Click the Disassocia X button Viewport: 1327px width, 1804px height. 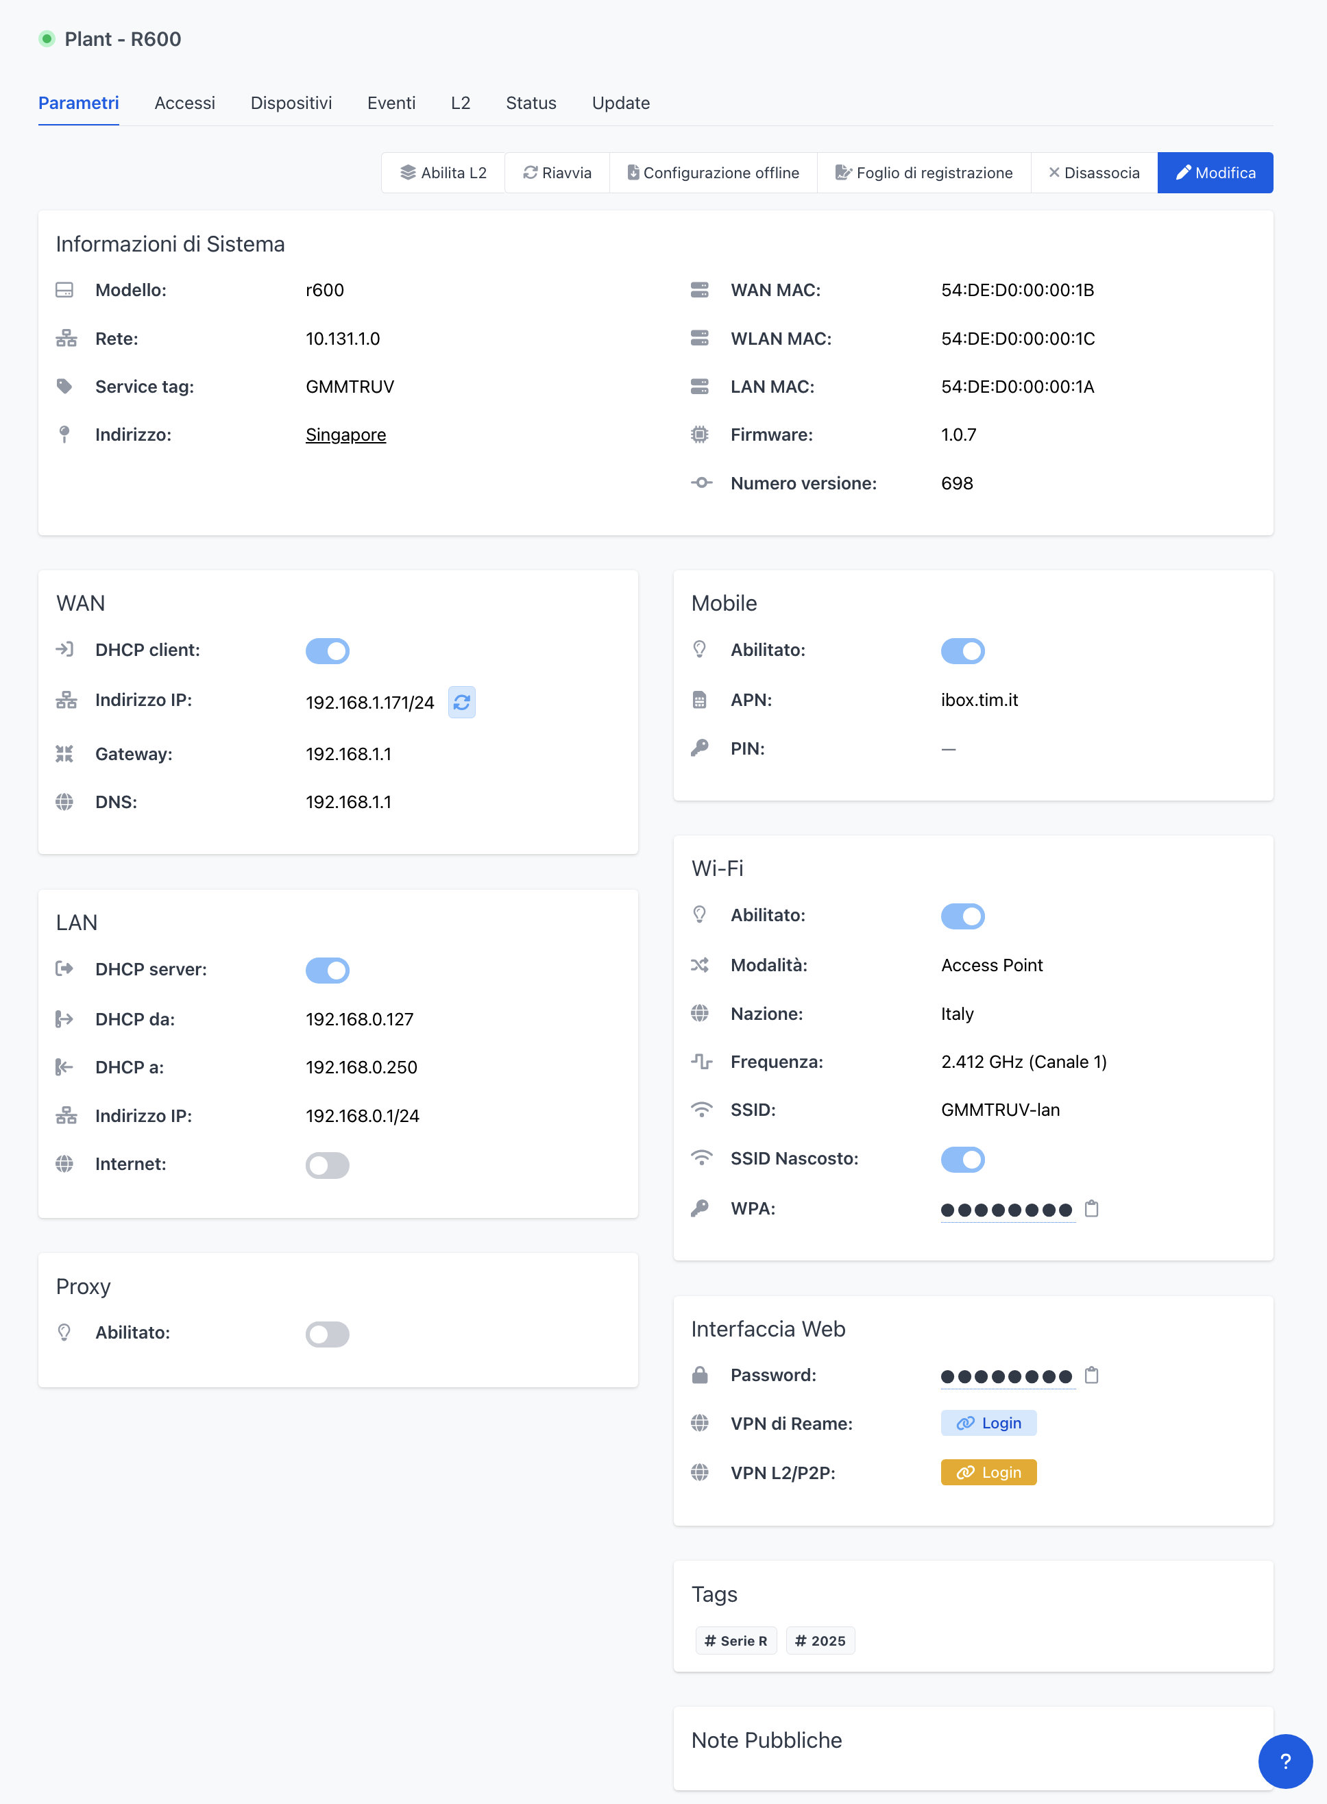pos(1093,173)
